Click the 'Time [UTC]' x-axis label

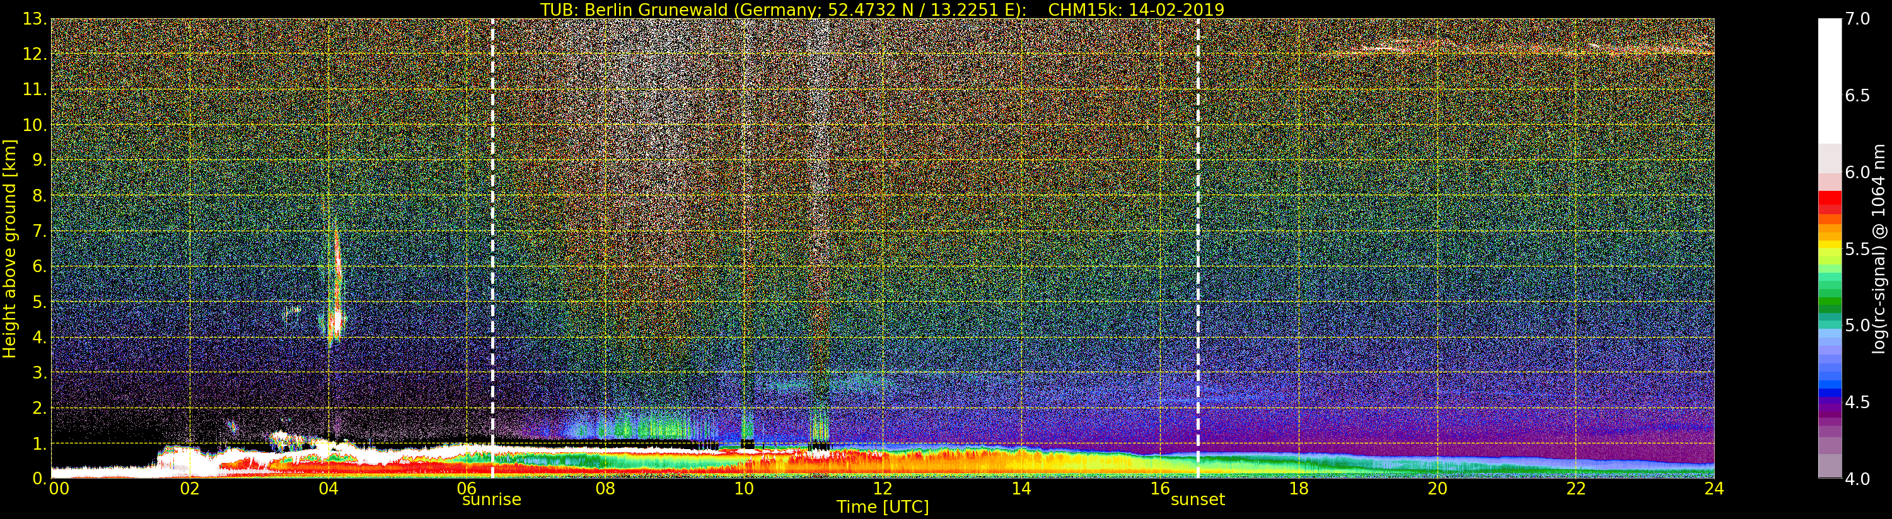882,507
